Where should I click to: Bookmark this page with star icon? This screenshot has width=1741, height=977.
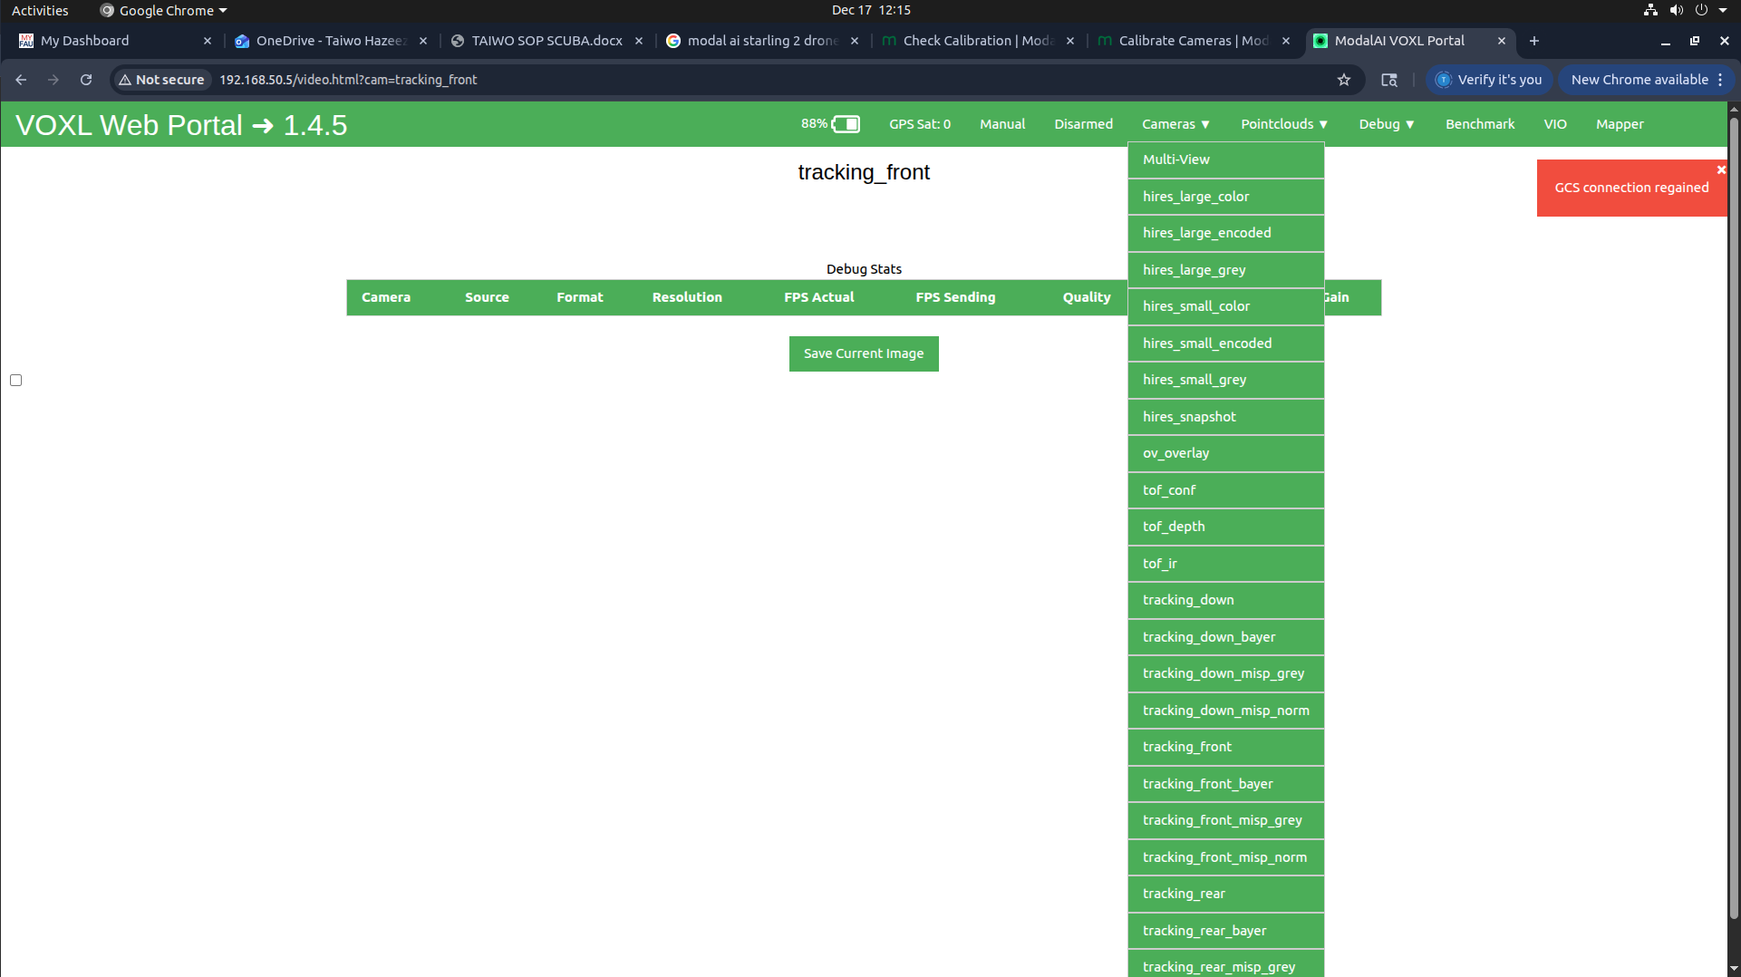coord(1344,80)
